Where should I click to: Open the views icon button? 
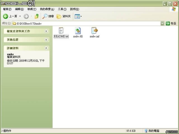[x=77, y=16]
